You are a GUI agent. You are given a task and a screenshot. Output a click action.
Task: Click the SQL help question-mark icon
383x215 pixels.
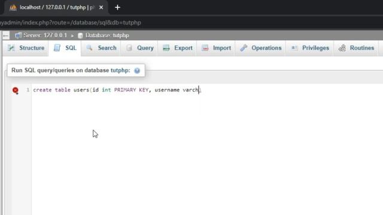(x=137, y=70)
